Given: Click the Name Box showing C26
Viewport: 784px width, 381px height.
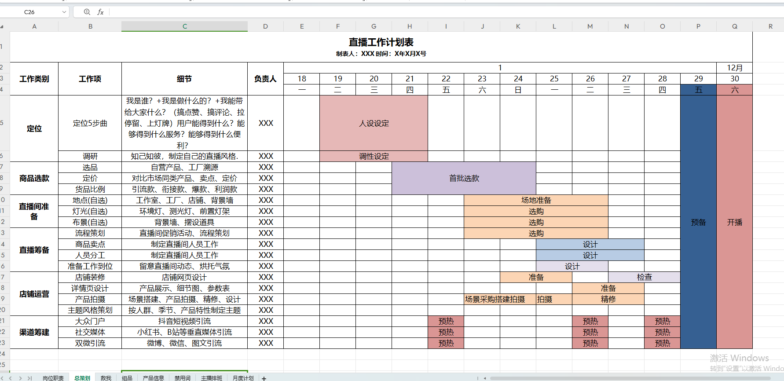Looking at the screenshot, I should tap(29, 12).
